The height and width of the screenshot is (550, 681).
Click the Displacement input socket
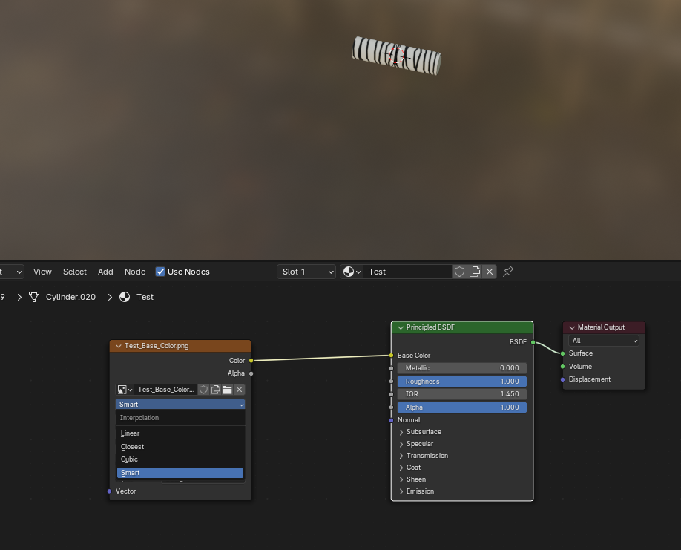[563, 379]
